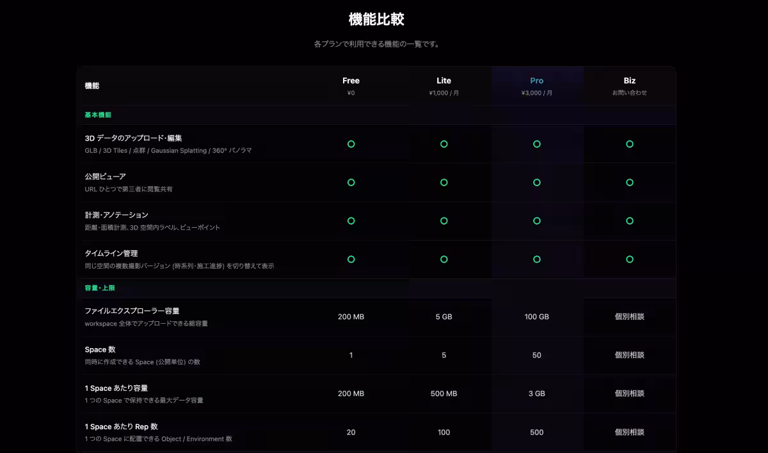
Task: Click the Free value 20 in Rep 数 row
Action: (351, 432)
